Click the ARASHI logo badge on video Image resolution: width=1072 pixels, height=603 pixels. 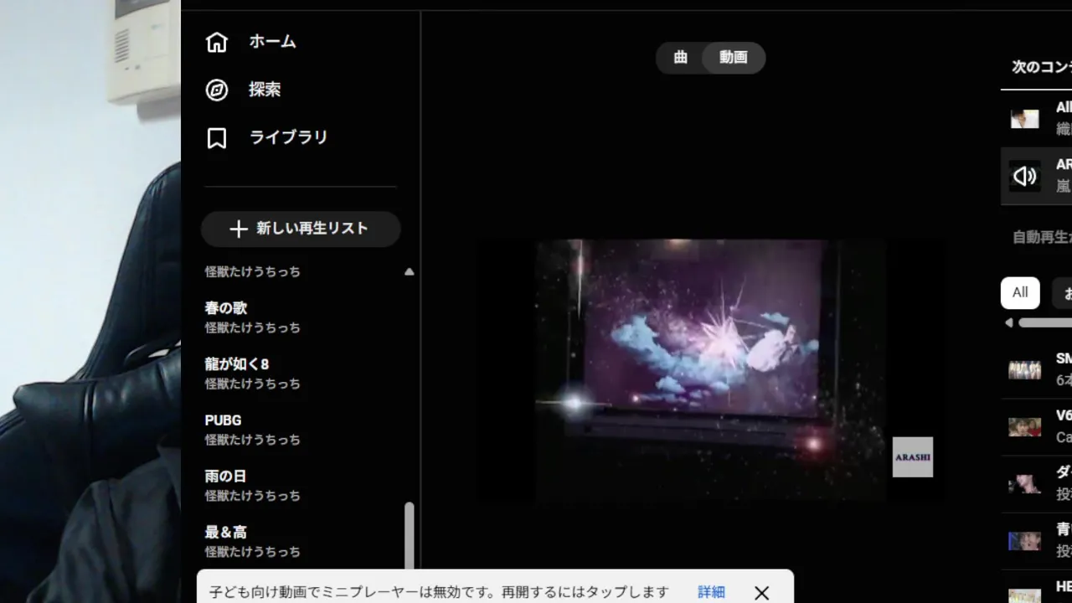click(x=913, y=457)
